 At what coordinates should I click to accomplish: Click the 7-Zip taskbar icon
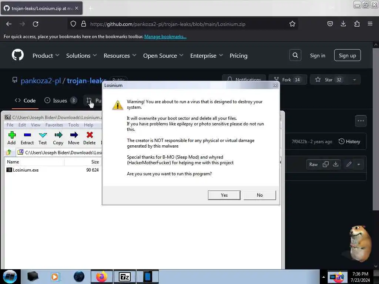[125, 277]
